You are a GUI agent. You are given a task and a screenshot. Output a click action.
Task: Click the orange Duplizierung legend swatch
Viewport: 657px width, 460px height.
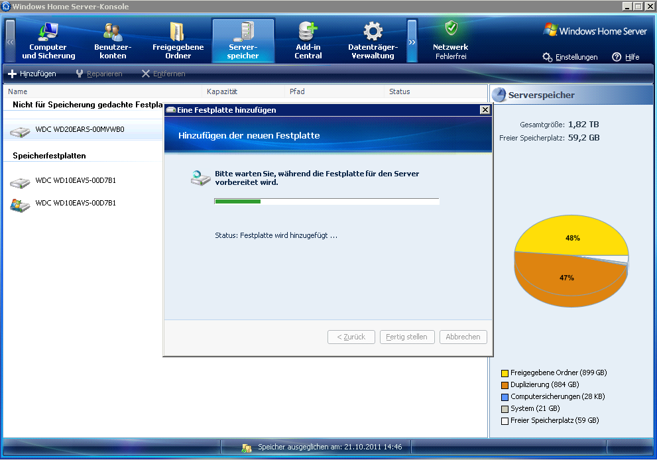[505, 385]
